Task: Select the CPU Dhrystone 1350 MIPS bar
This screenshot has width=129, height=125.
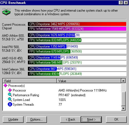Action: (x=77, y=46)
